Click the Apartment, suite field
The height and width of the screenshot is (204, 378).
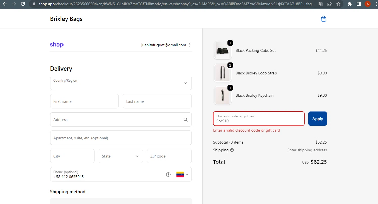(x=121, y=138)
